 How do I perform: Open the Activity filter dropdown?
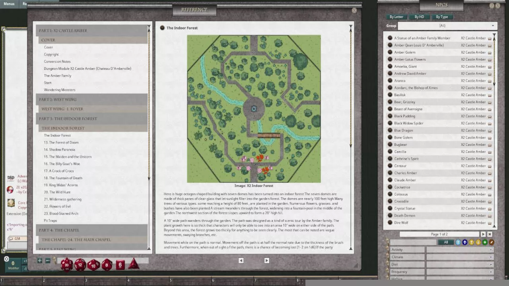click(460, 250)
